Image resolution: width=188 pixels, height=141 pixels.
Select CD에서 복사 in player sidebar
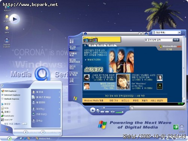73,55
